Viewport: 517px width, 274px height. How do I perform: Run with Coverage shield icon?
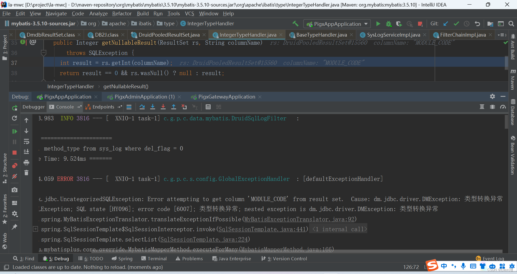[399, 24]
